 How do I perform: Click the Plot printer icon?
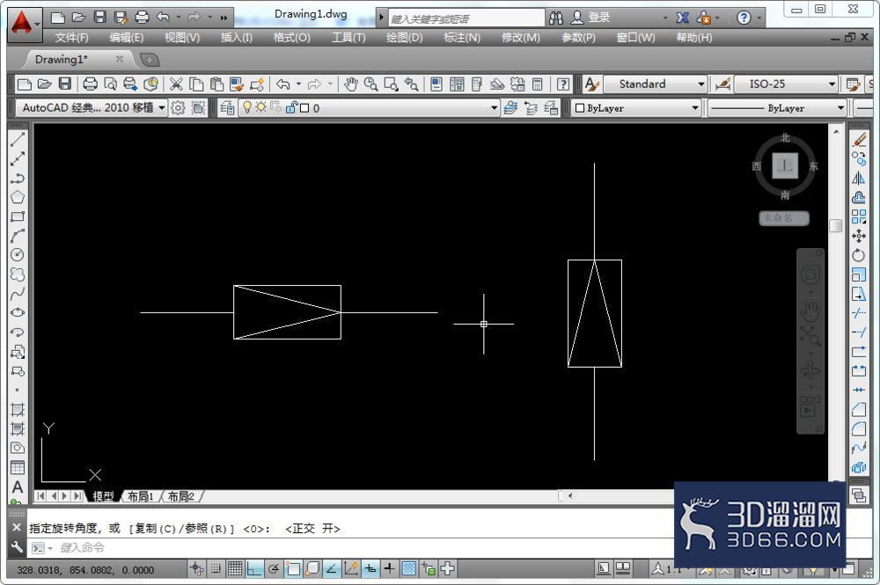[90, 84]
